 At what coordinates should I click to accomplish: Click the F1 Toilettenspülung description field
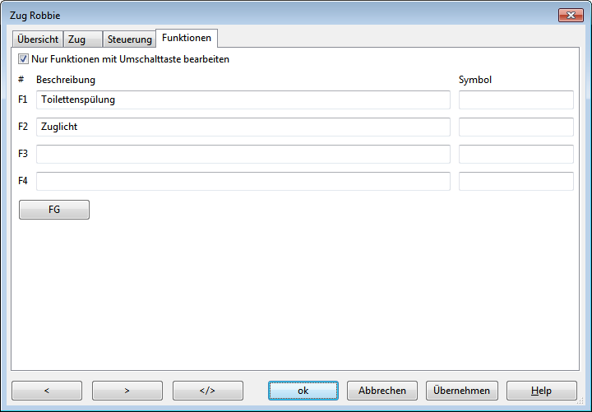pos(243,100)
